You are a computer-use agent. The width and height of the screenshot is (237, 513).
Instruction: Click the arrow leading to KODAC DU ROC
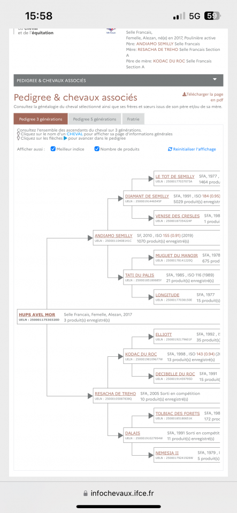[x=120, y=357]
